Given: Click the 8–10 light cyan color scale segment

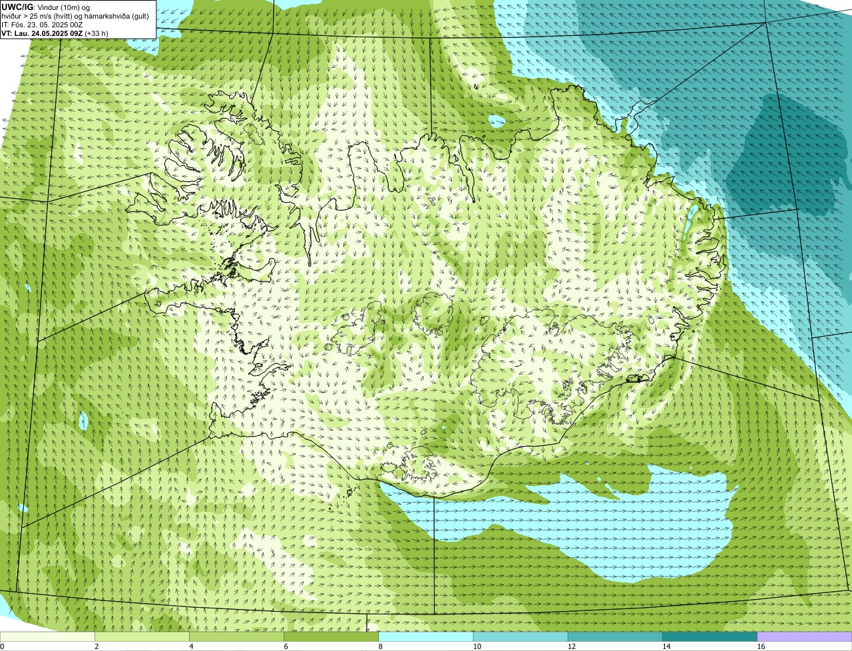Looking at the screenshot, I should 426,636.
